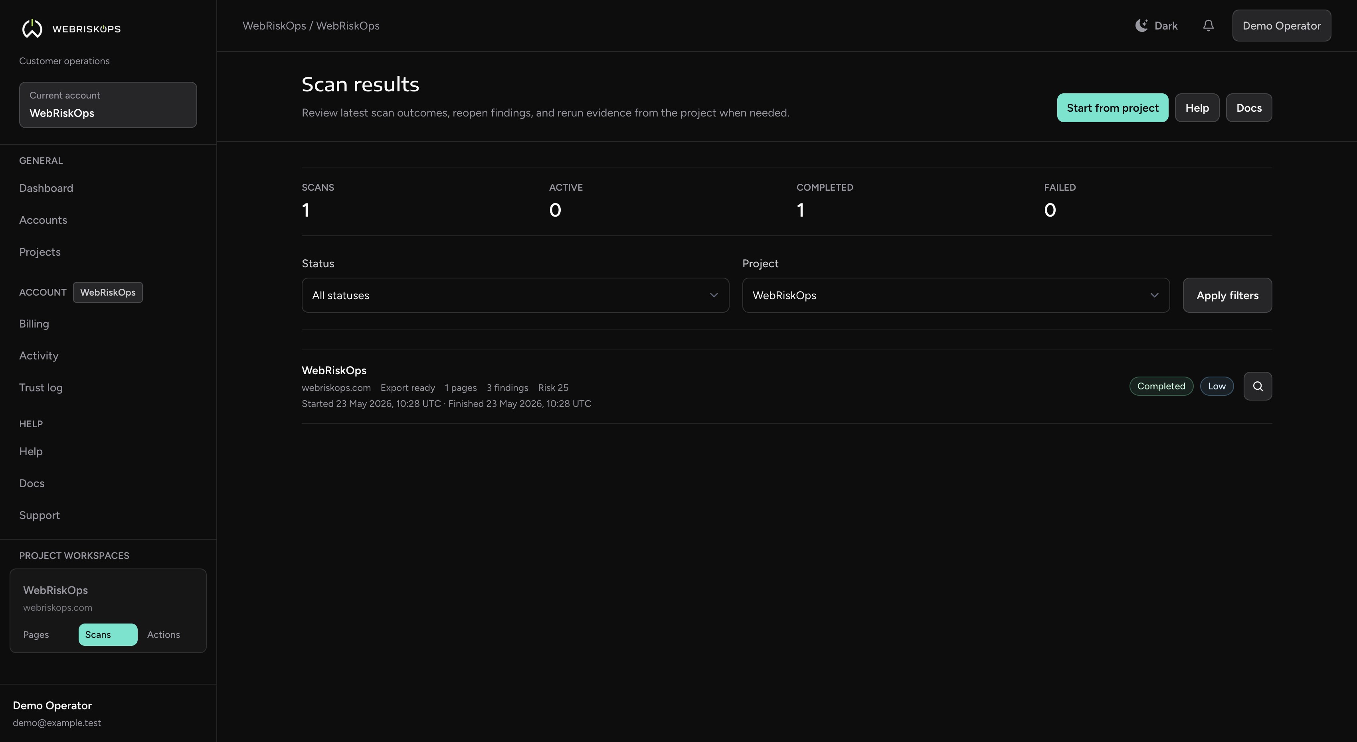
Task: Open notifications bell
Action: click(x=1209, y=26)
